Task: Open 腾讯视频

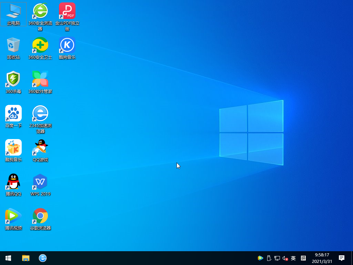Action: click(13, 216)
